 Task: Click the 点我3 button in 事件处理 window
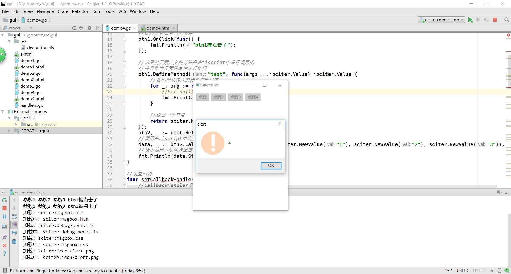236,97
